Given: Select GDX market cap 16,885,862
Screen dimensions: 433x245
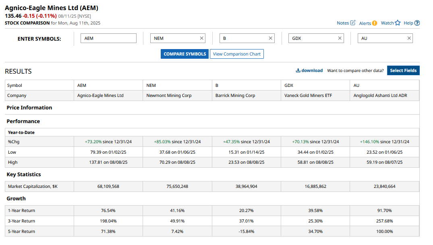Looking at the screenshot, I should pos(315,187).
